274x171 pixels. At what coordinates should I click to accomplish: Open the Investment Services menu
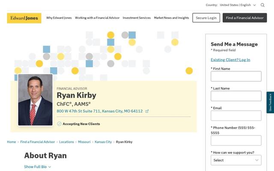(137, 18)
